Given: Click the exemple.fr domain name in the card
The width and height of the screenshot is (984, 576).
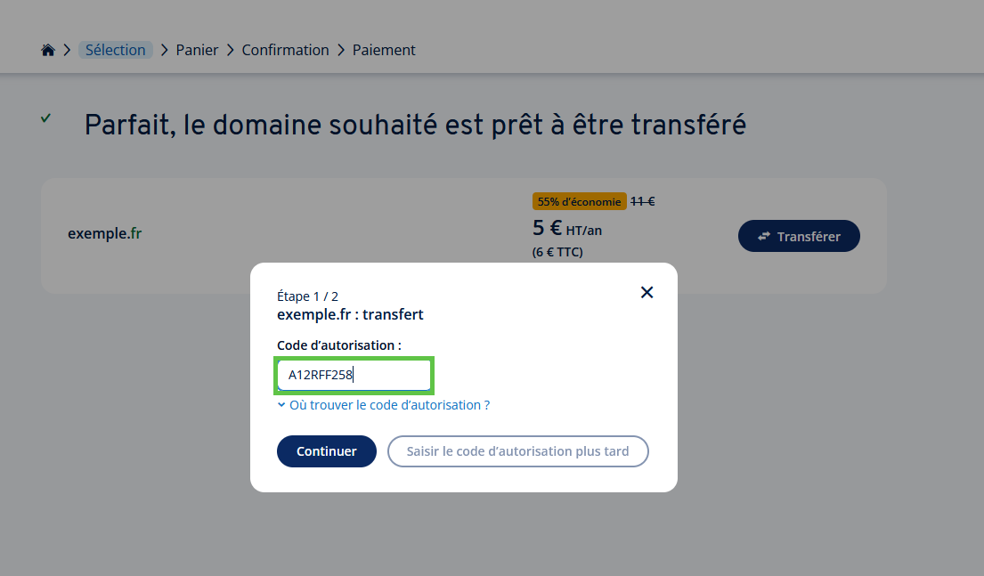Looking at the screenshot, I should tap(105, 234).
